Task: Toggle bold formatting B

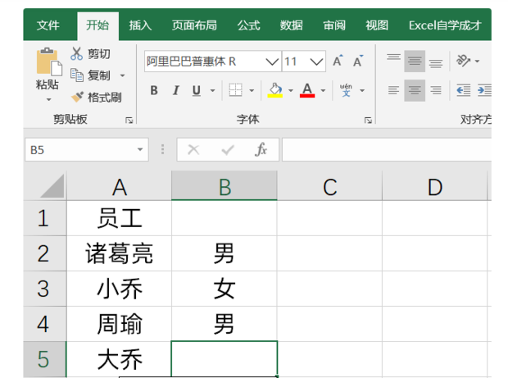Action: coord(154,90)
